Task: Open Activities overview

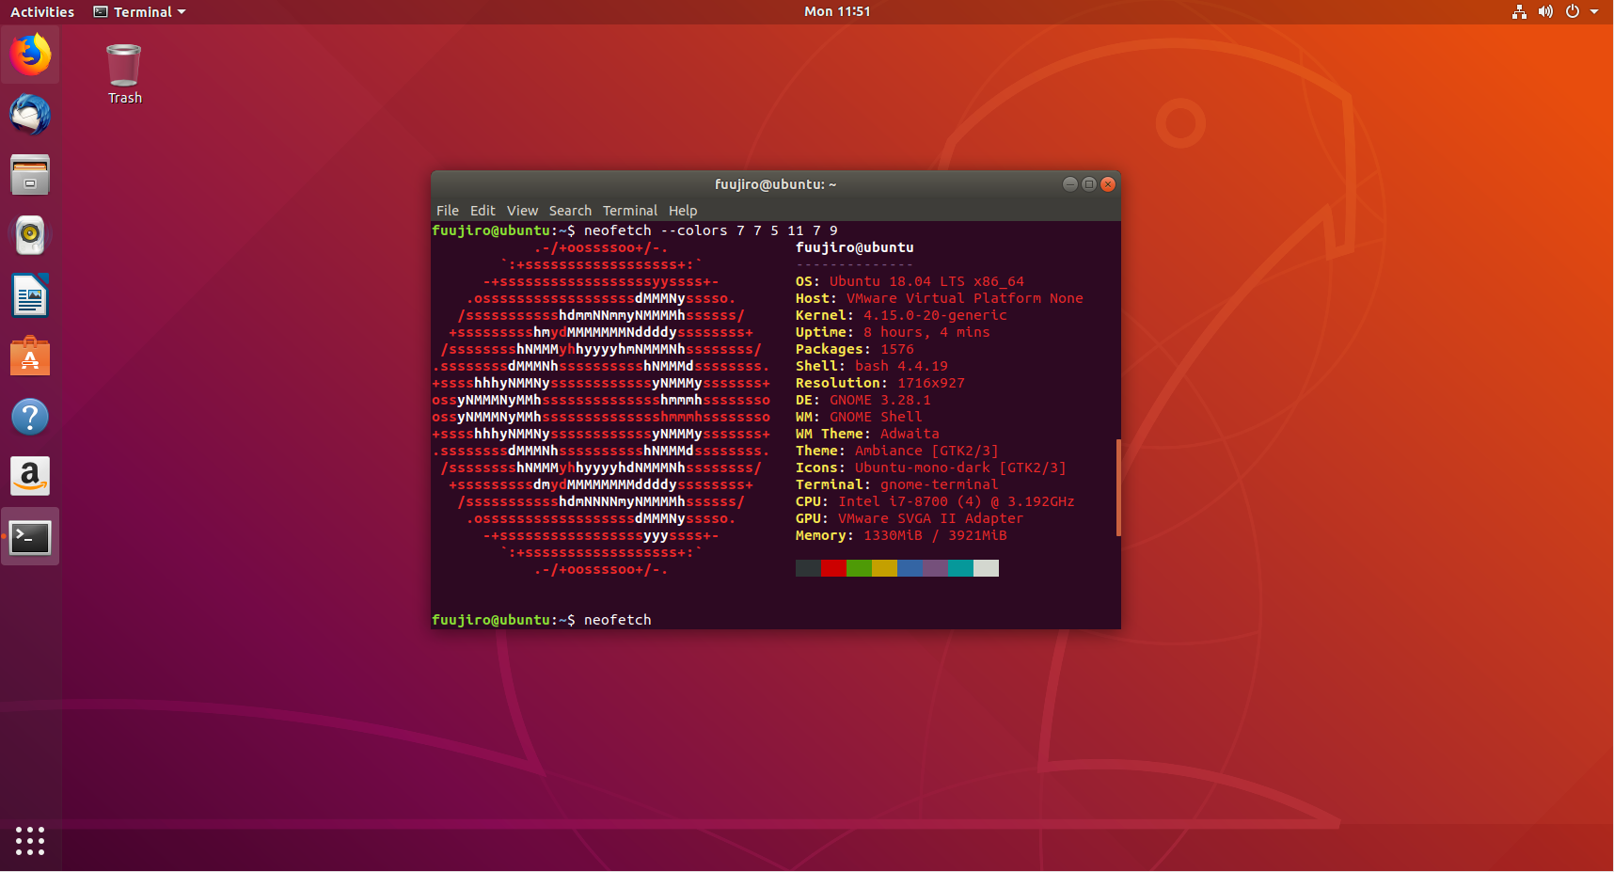Action: click(42, 11)
